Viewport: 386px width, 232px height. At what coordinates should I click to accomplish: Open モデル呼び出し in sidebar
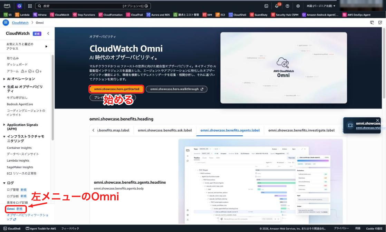tap(17, 98)
